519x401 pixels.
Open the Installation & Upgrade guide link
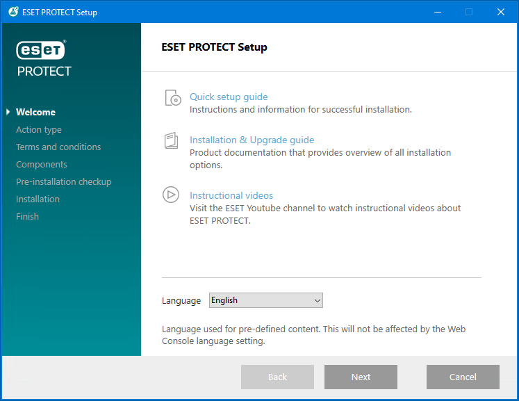[x=252, y=140]
